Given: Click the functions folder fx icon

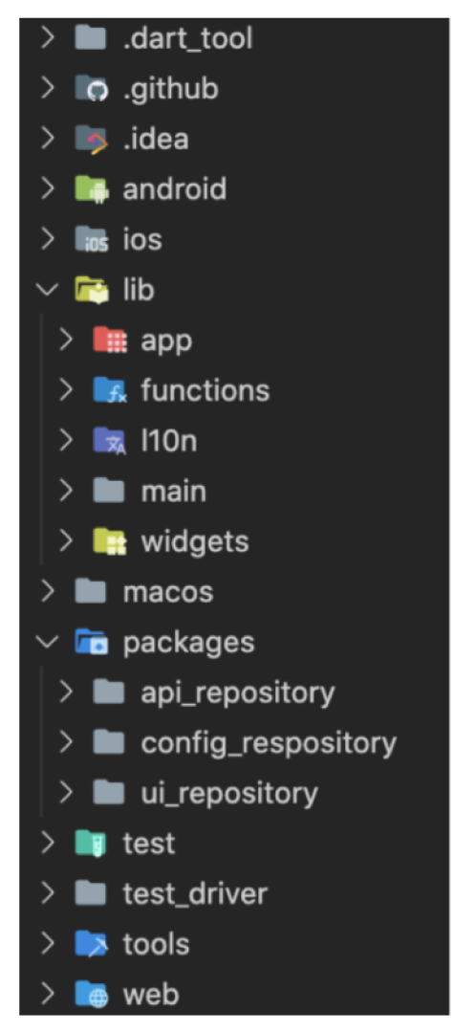Looking at the screenshot, I should click(109, 390).
